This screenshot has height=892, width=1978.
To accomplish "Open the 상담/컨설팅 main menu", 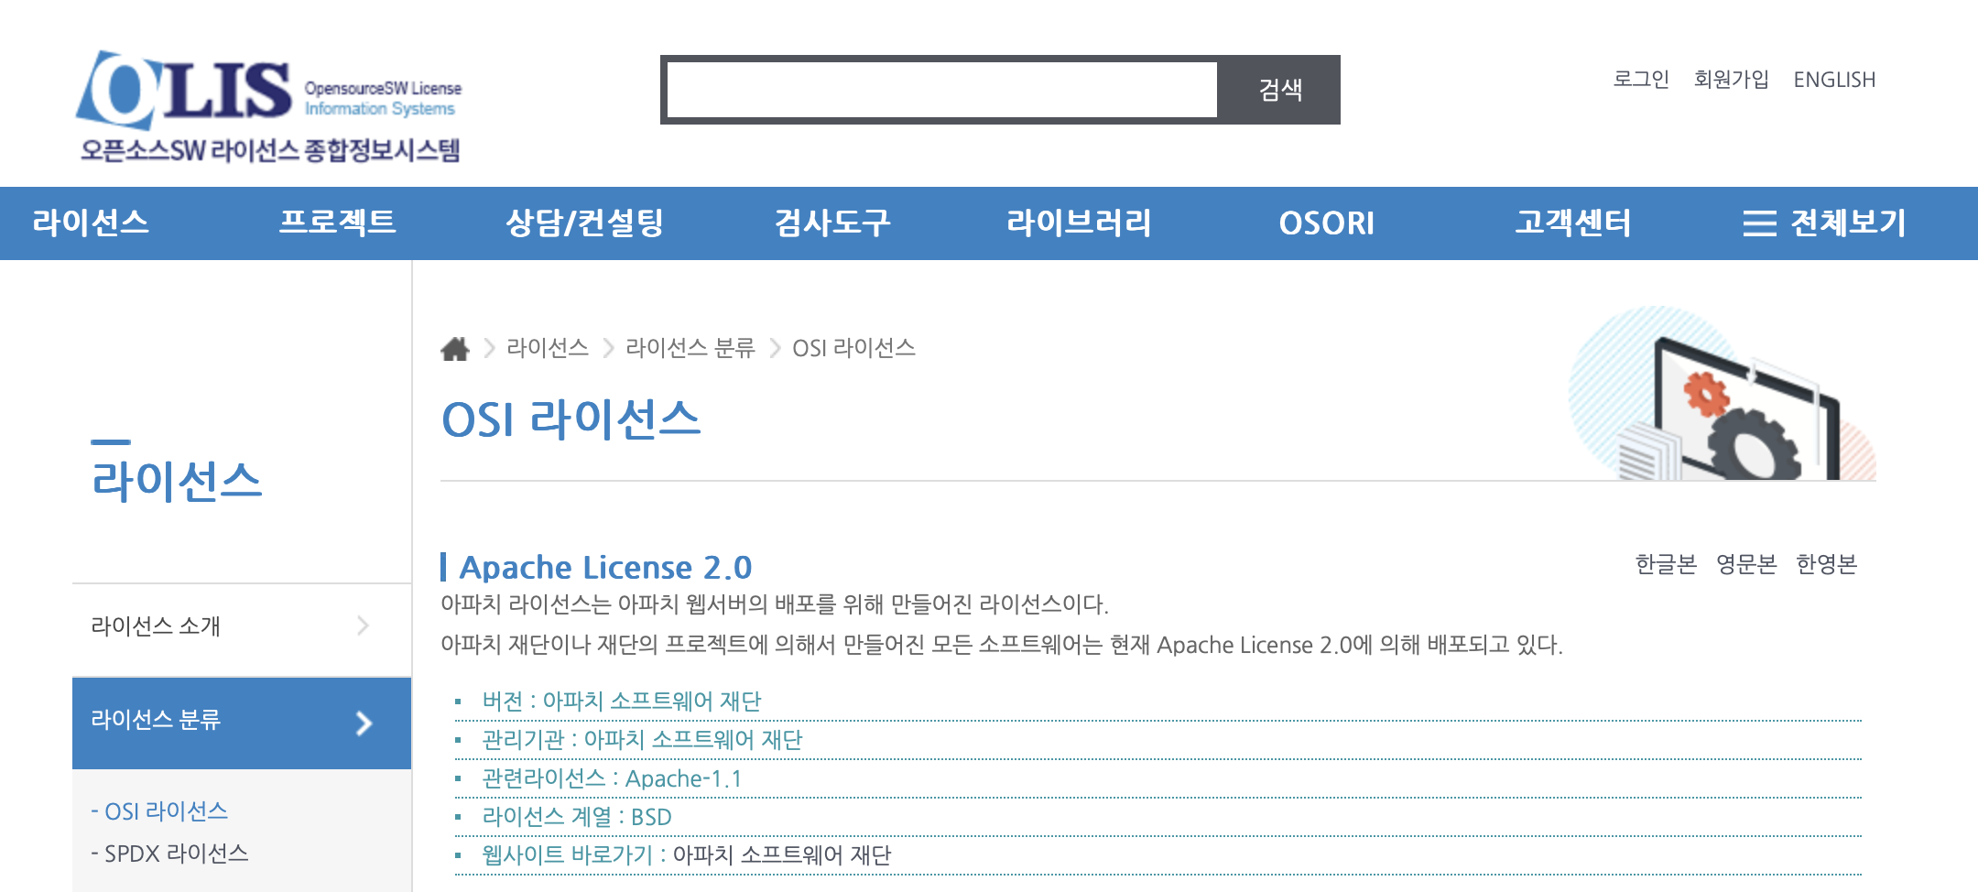I will (585, 223).
